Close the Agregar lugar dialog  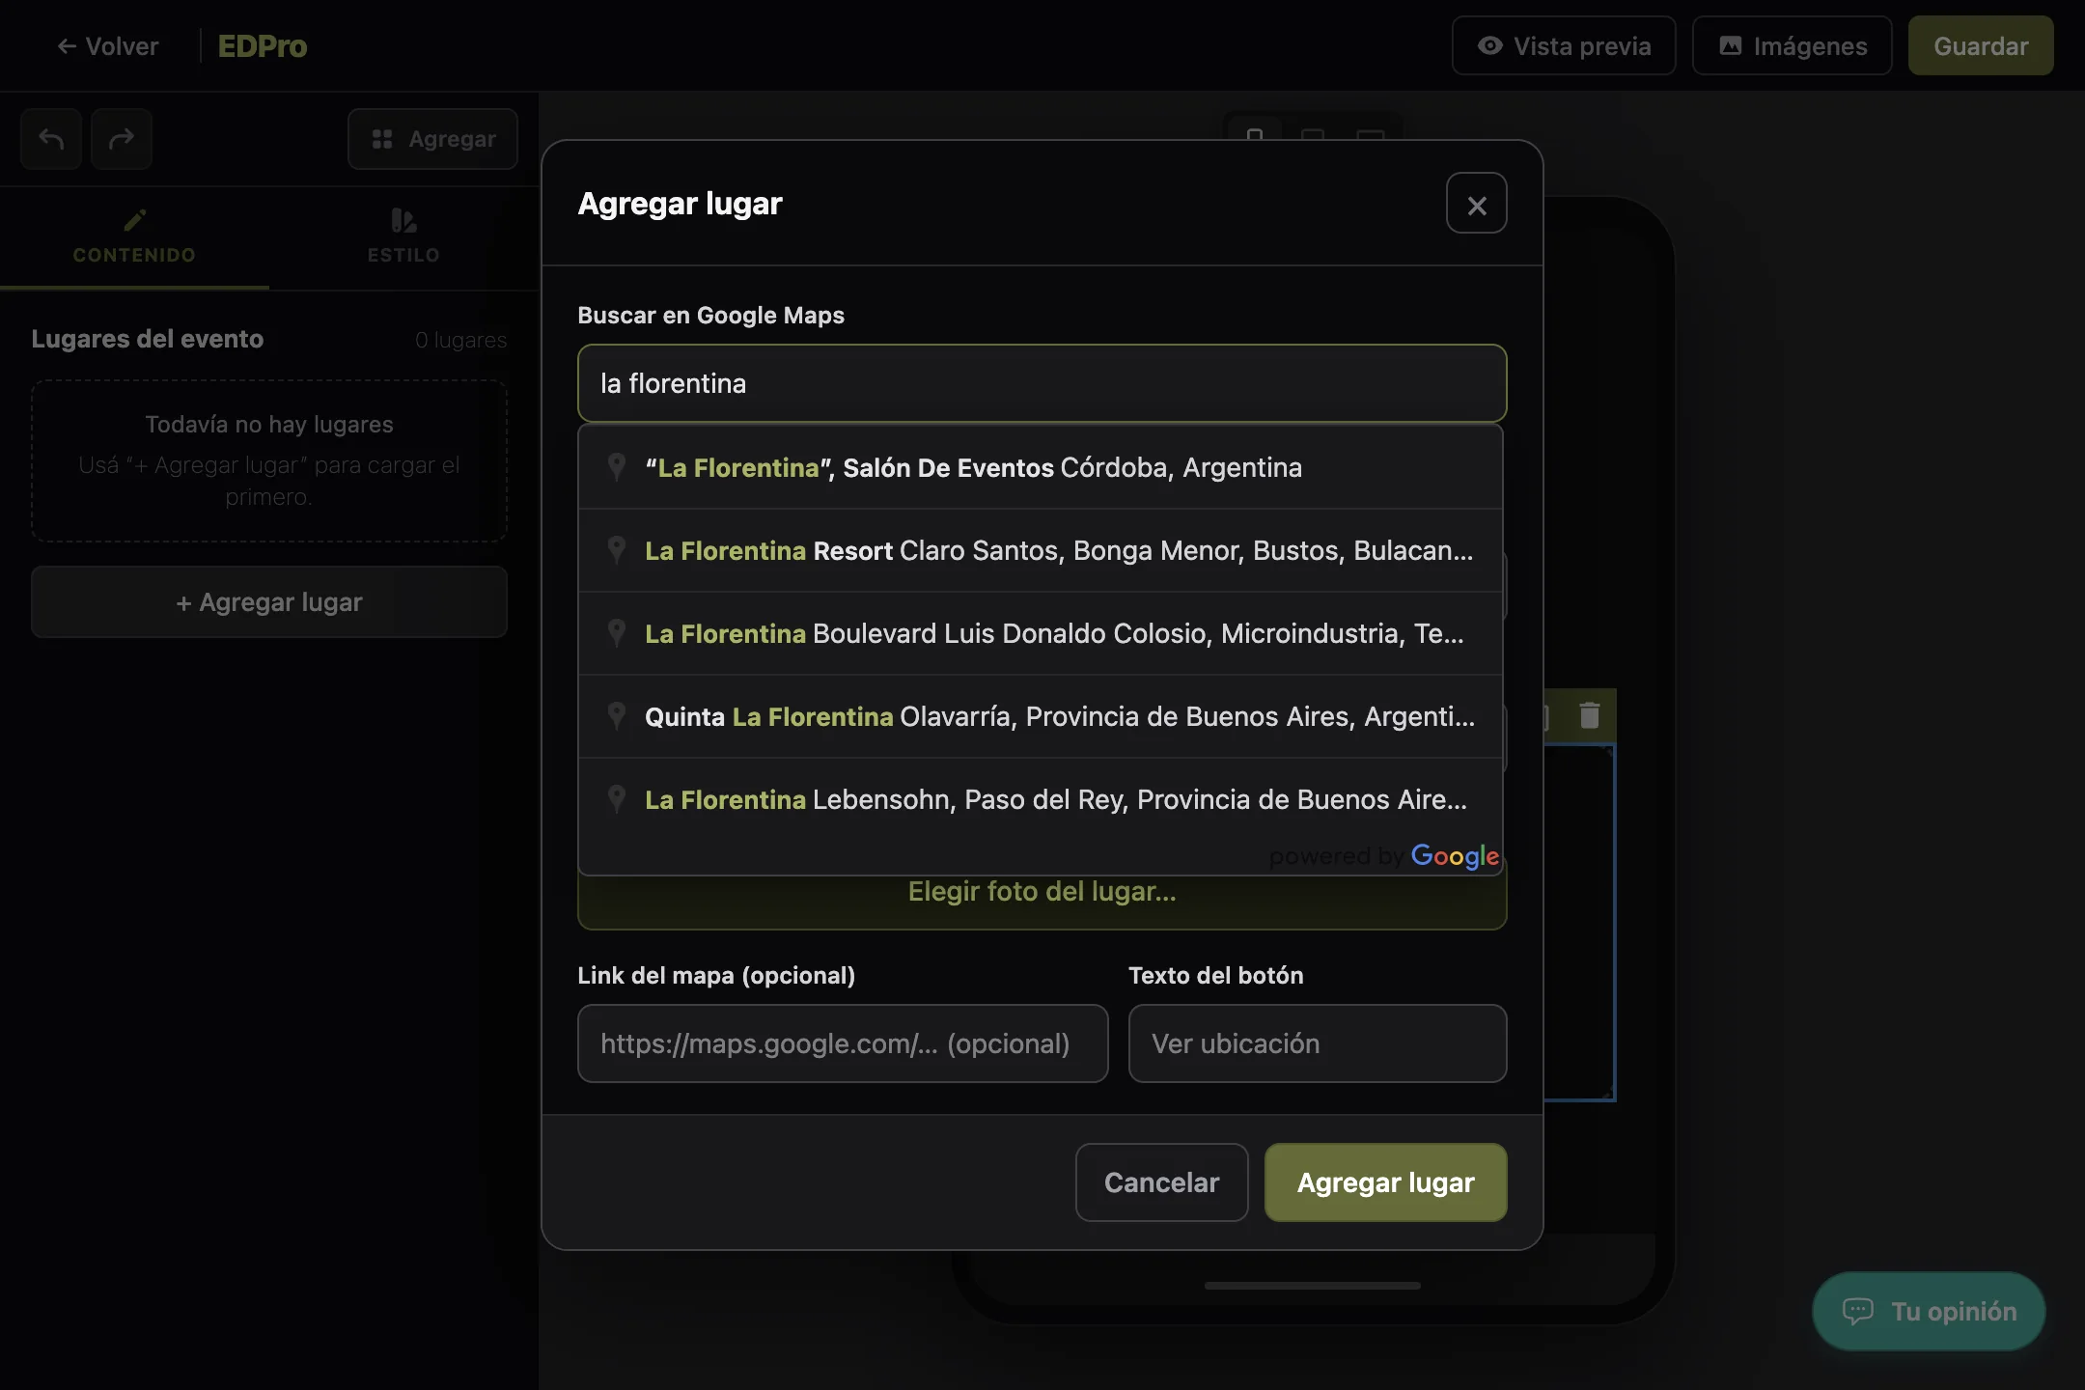[x=1476, y=204]
